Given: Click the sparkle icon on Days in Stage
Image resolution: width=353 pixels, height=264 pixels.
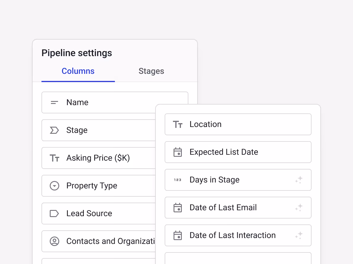Looking at the screenshot, I should (299, 180).
